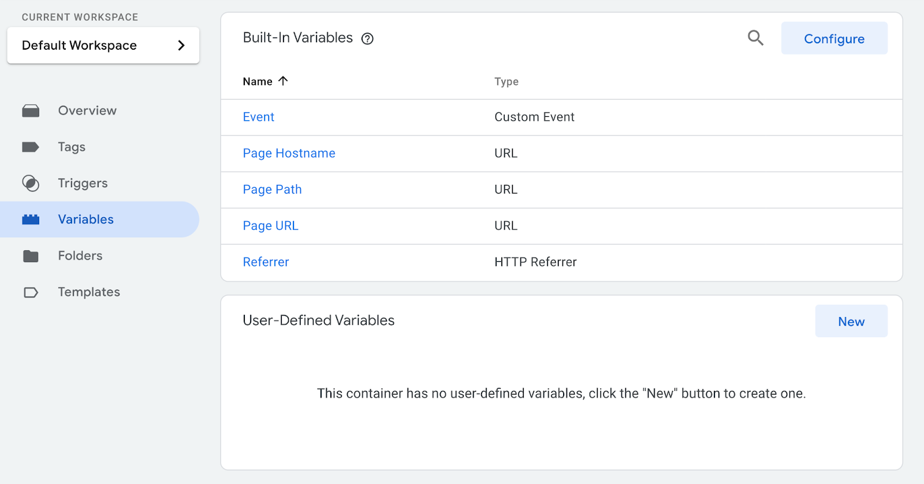924x484 pixels.
Task: Click the Type column header
Action: (x=506, y=81)
